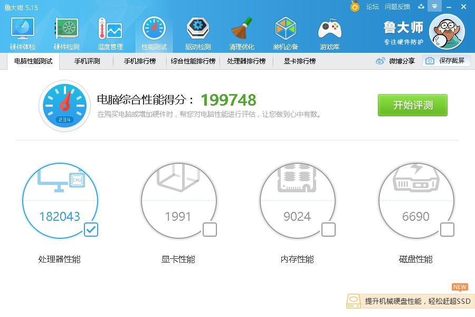
Task: Open promo 提升机械硬盘性能，轻松赶超SSD
Action: (x=417, y=301)
